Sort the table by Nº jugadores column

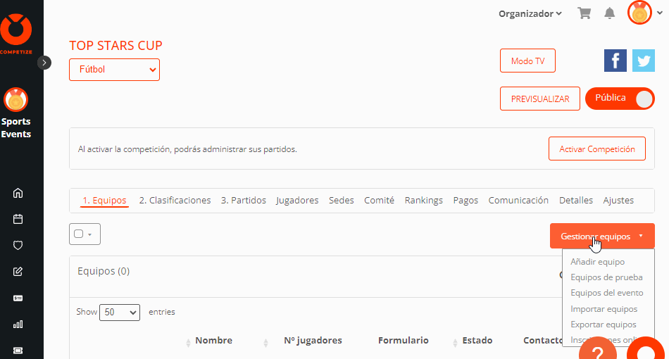click(x=313, y=340)
